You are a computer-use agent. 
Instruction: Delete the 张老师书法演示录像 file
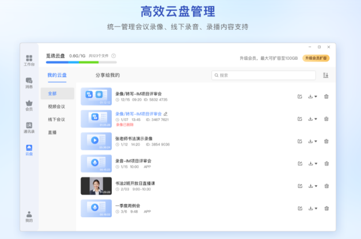click(326, 141)
